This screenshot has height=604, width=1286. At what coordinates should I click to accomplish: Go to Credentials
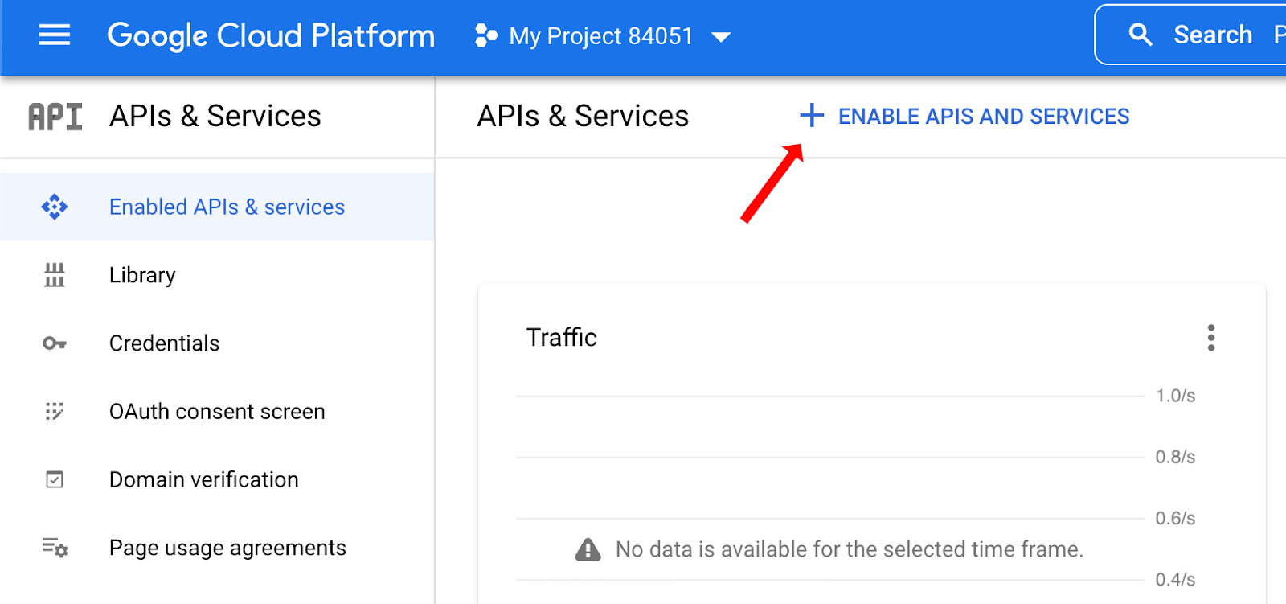(x=164, y=343)
